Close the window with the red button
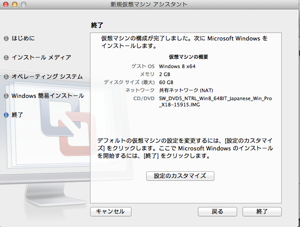Screen dimensions: 300x227 pos(6,4)
